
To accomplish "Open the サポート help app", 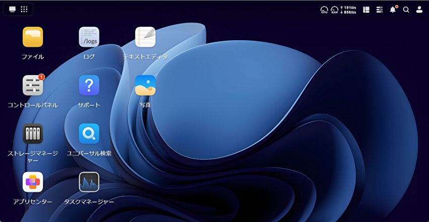I will pyautogui.click(x=89, y=86).
